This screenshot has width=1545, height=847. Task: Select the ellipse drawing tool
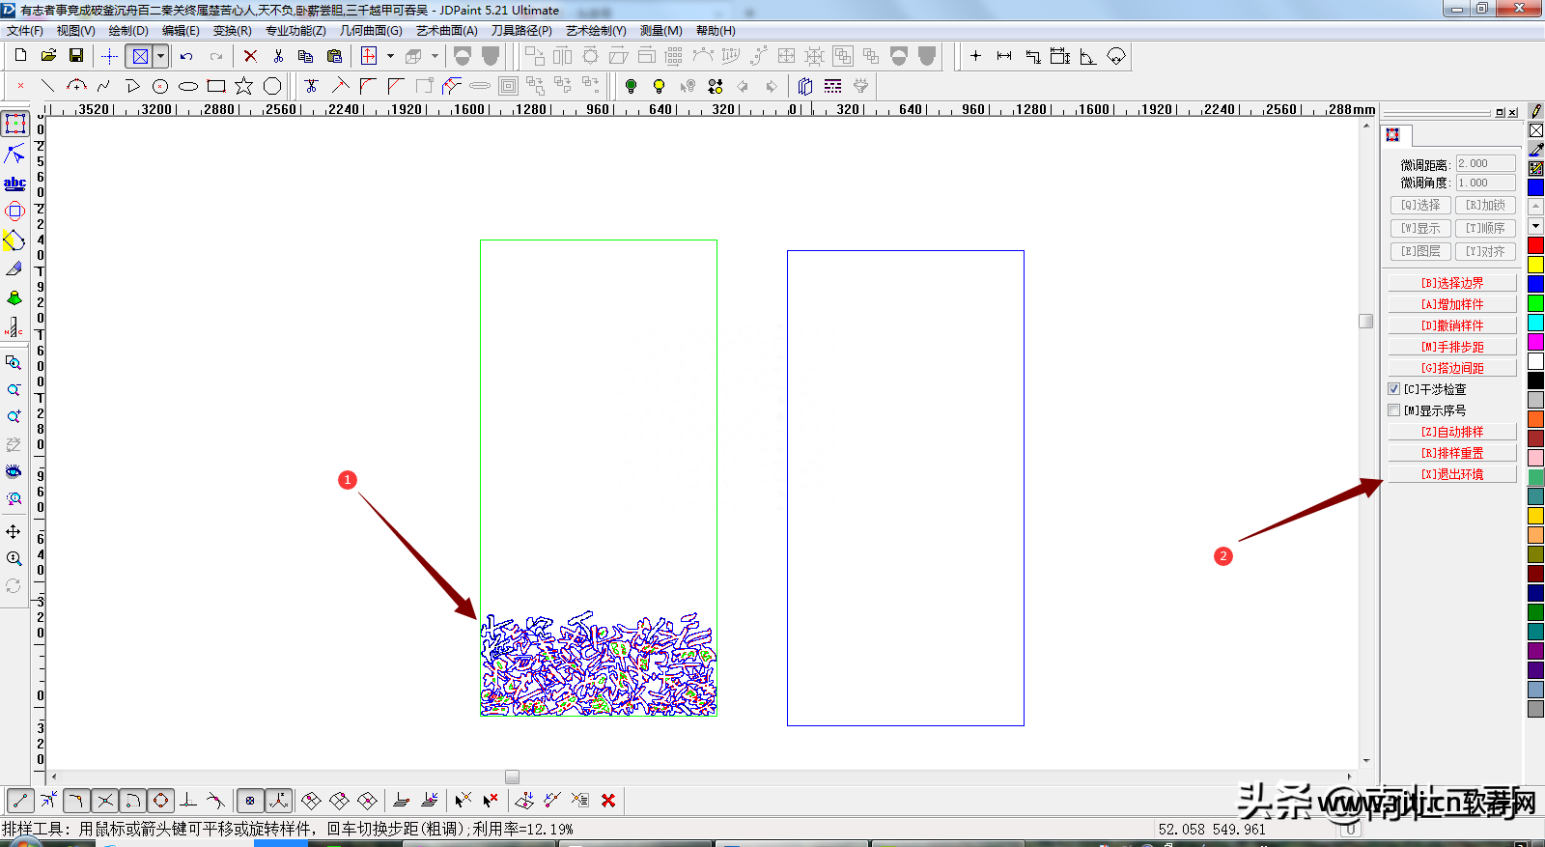(188, 86)
